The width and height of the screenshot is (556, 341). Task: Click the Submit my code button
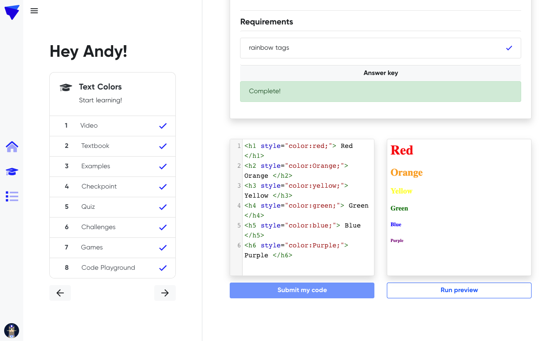coord(302,290)
